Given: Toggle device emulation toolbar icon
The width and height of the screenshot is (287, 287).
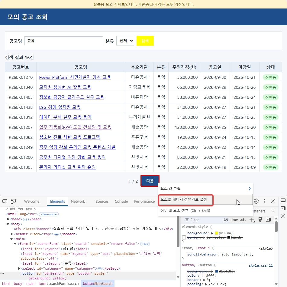Looking at the screenshot, I should tap(13, 202).
